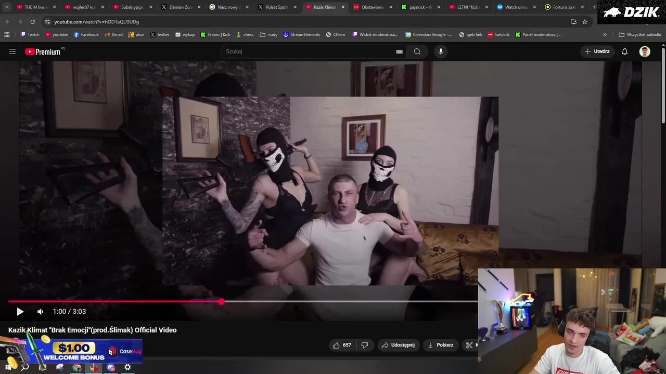The height and width of the screenshot is (374, 666).
Task: Open the tab search dropdown arrow
Action: point(7,7)
